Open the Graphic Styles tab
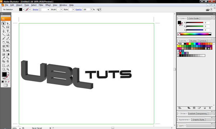The width and height of the screenshot is (216, 129). [x=198, y=120]
